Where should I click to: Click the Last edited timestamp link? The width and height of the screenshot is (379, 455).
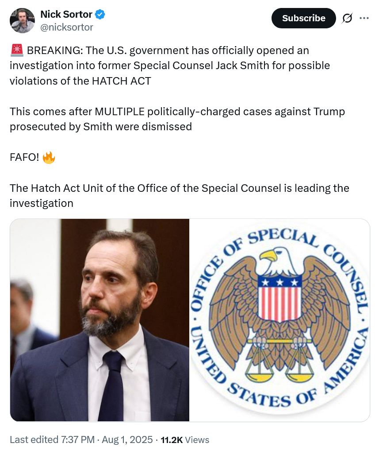(52, 439)
